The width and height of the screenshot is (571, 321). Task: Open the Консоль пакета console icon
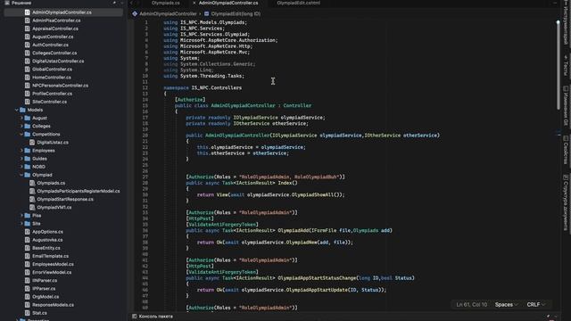pyautogui.click(x=135, y=317)
